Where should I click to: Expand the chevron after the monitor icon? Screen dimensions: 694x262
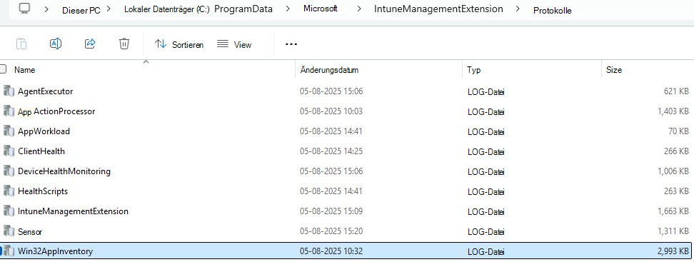(x=46, y=9)
